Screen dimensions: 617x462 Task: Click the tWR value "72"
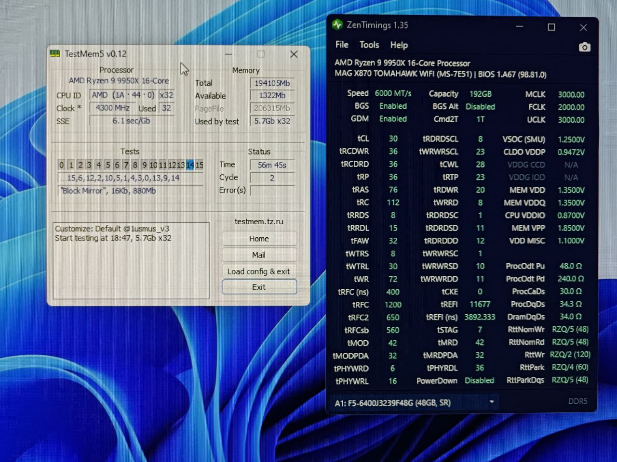(393, 279)
